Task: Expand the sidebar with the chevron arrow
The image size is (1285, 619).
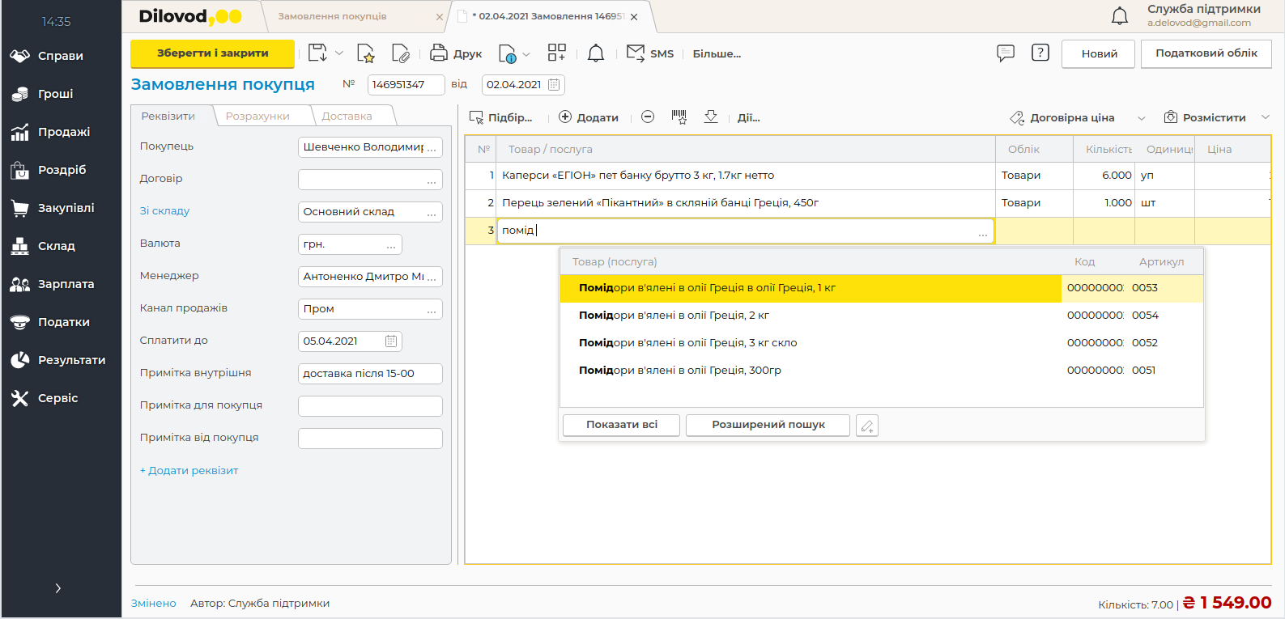Action: pos(57,588)
